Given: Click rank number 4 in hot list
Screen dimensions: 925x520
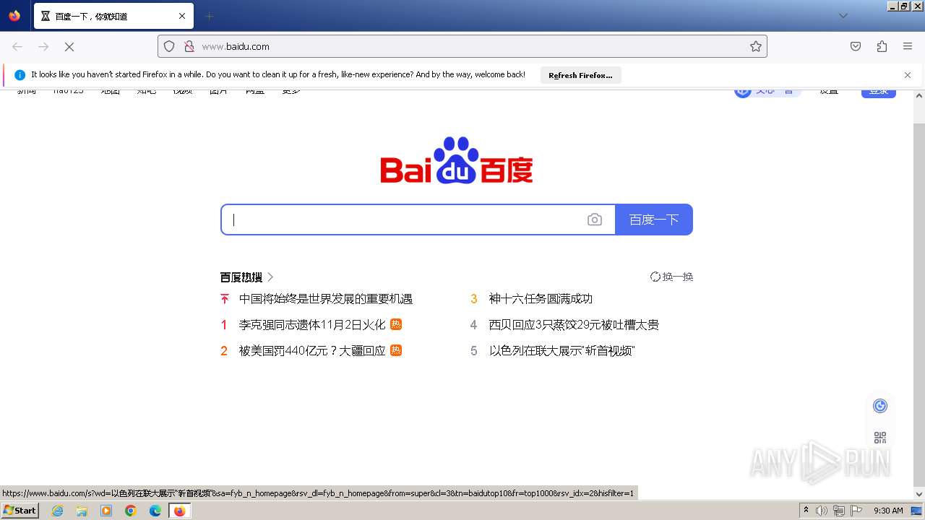Looking at the screenshot, I should [474, 325].
